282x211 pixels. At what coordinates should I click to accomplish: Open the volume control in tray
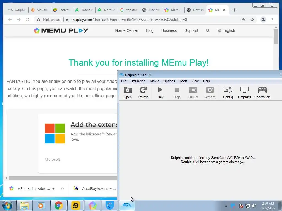pos(254,206)
